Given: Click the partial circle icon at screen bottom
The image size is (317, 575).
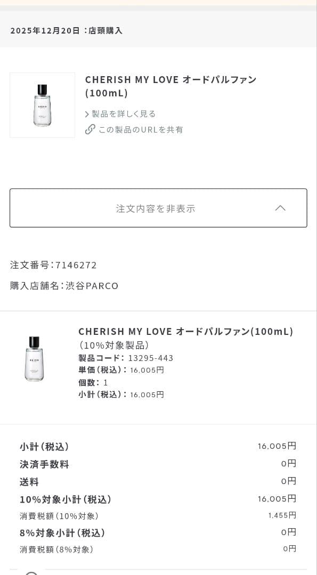Looking at the screenshot, I should [x=32, y=572].
